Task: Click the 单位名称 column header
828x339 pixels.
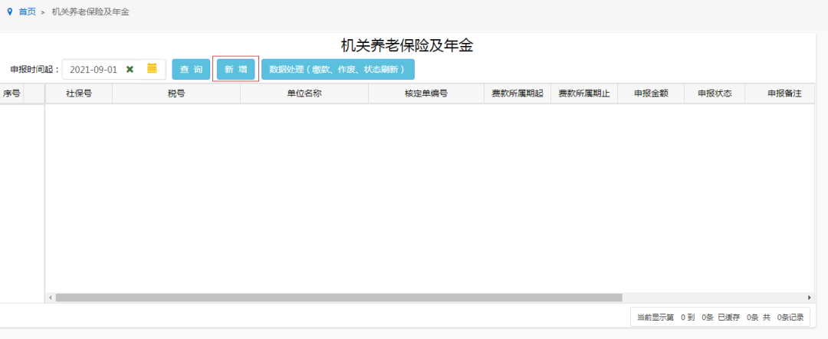Action: pyautogui.click(x=304, y=94)
